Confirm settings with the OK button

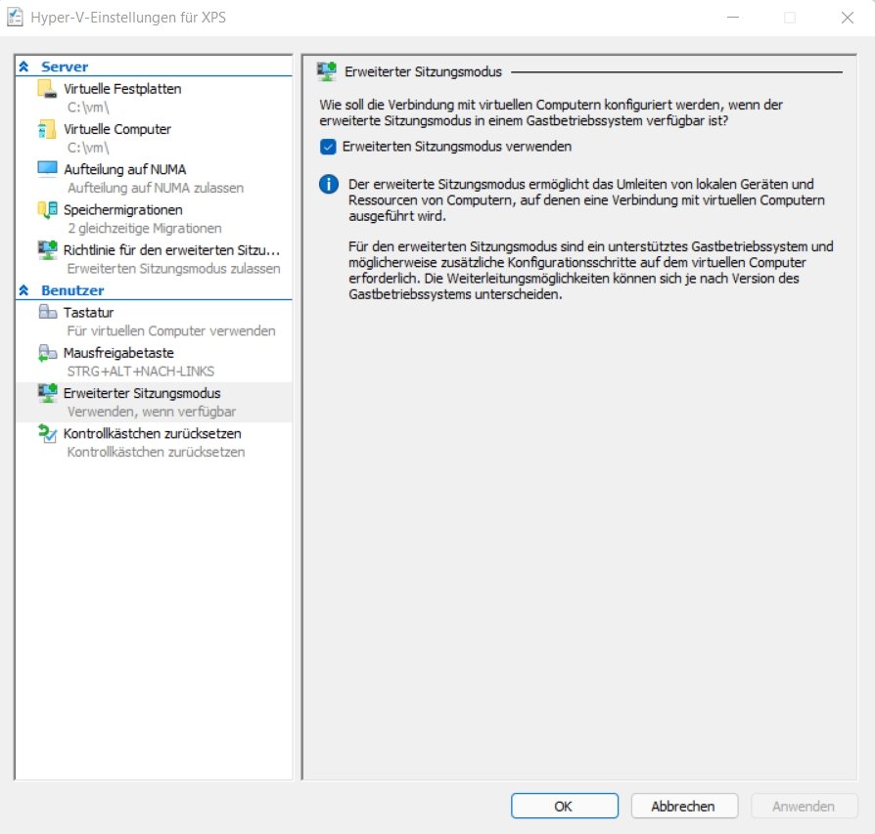point(564,805)
